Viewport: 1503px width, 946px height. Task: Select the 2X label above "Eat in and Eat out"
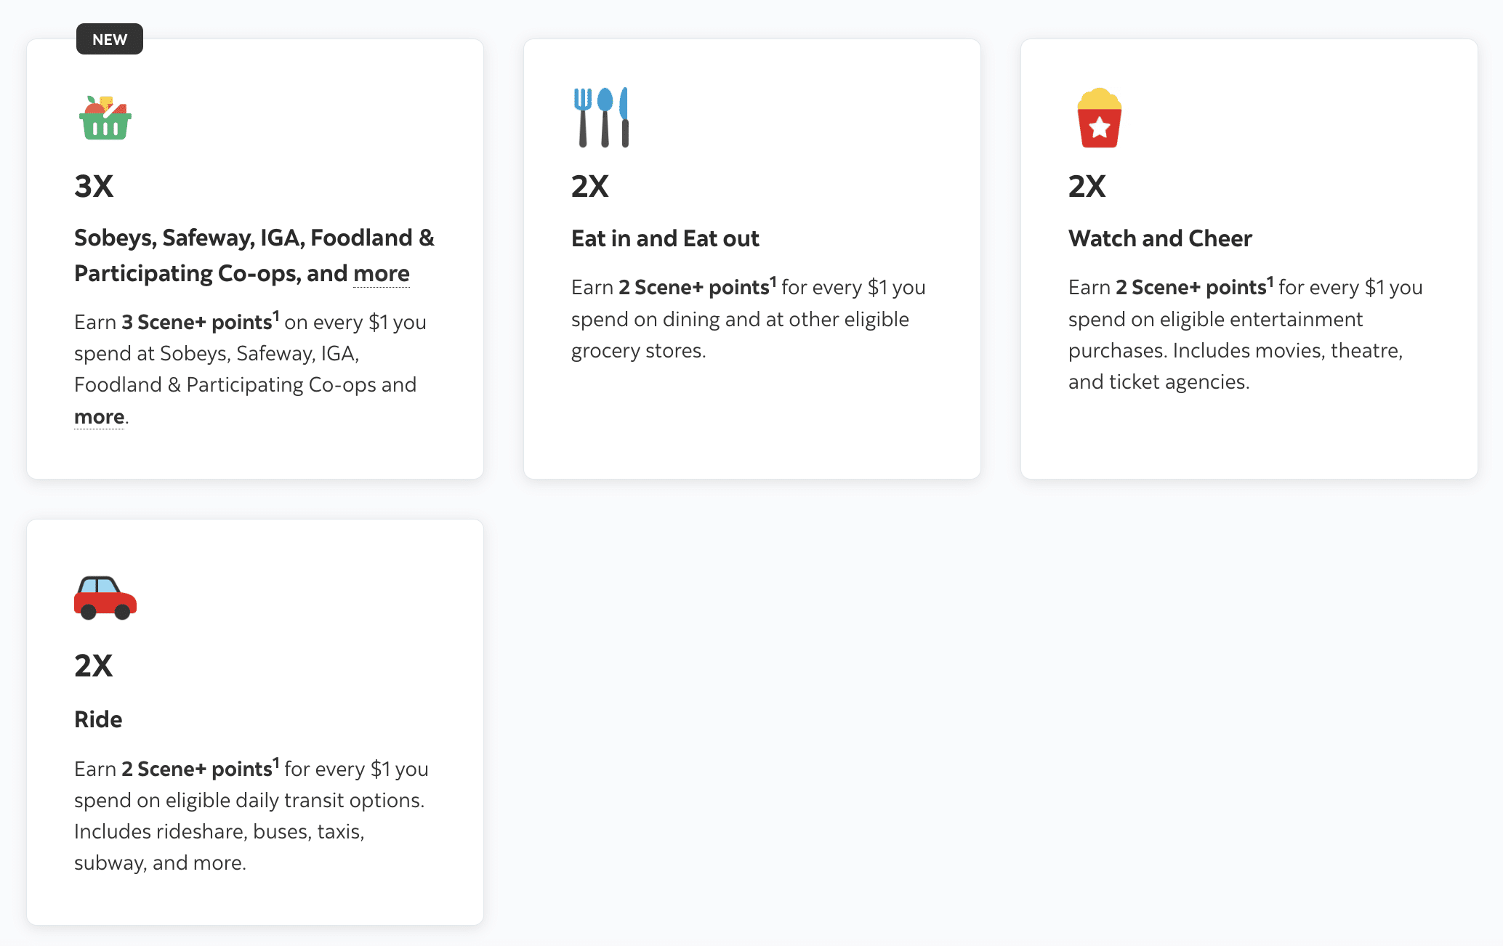pyautogui.click(x=590, y=186)
